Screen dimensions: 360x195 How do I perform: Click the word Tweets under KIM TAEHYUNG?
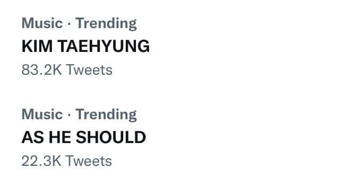point(89,69)
